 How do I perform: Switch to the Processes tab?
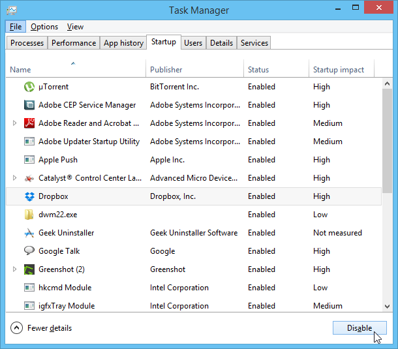click(27, 43)
